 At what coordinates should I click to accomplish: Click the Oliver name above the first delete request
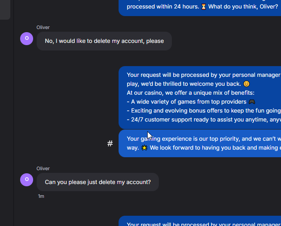(x=43, y=27)
